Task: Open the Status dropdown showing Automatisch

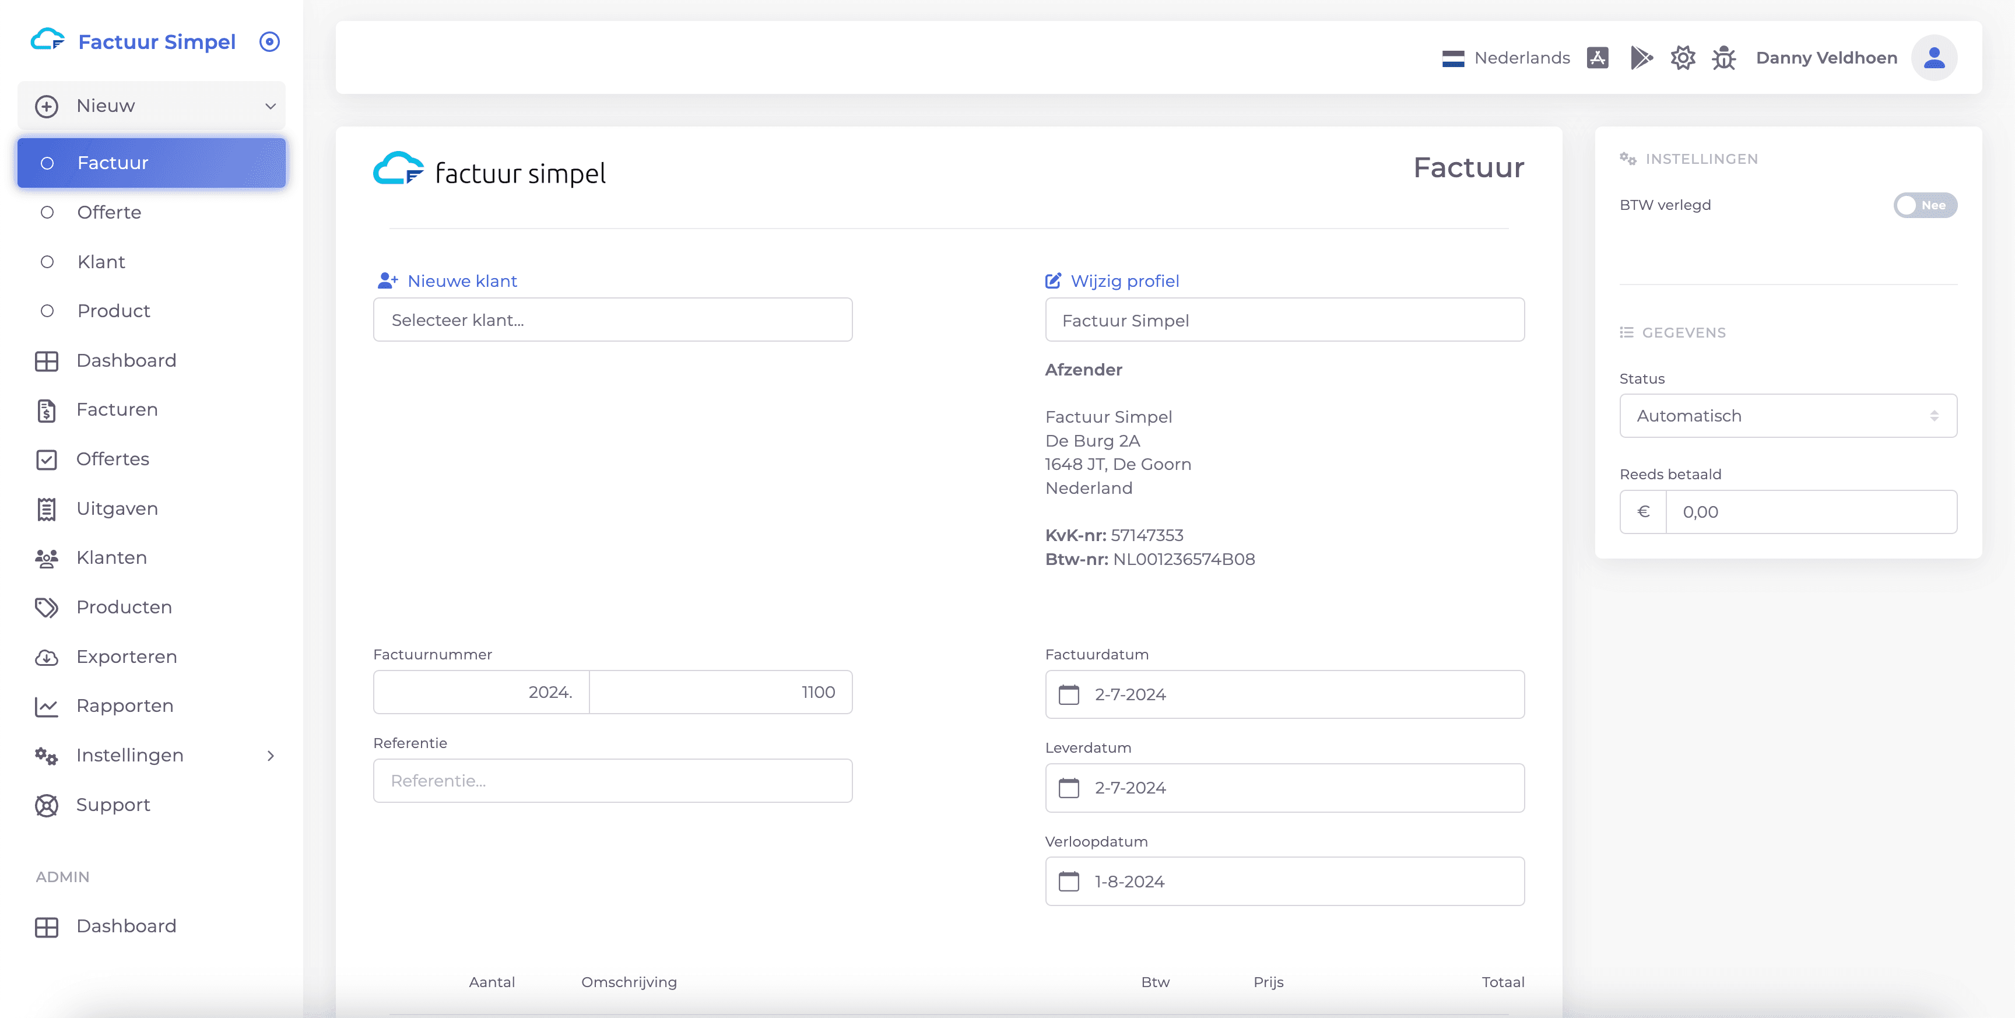Action: click(x=1788, y=416)
